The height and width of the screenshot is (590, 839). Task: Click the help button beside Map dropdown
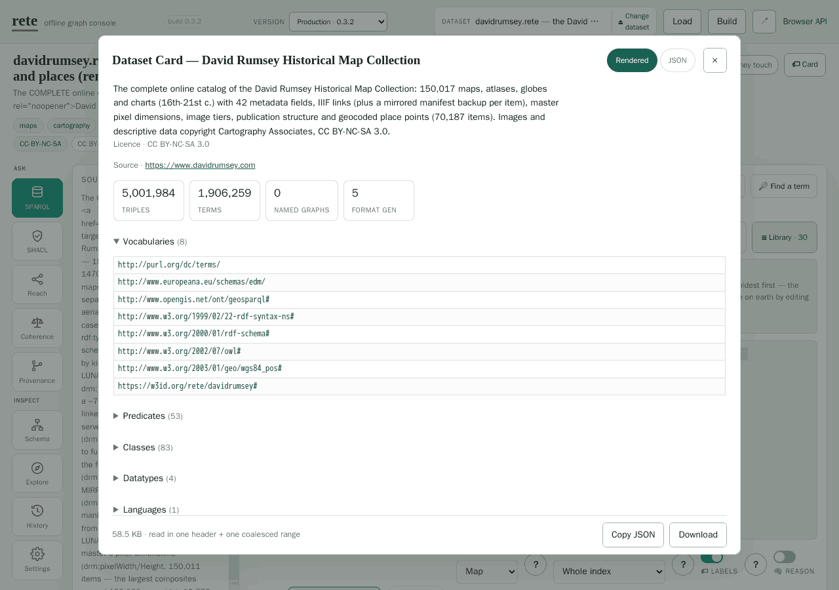(536, 564)
